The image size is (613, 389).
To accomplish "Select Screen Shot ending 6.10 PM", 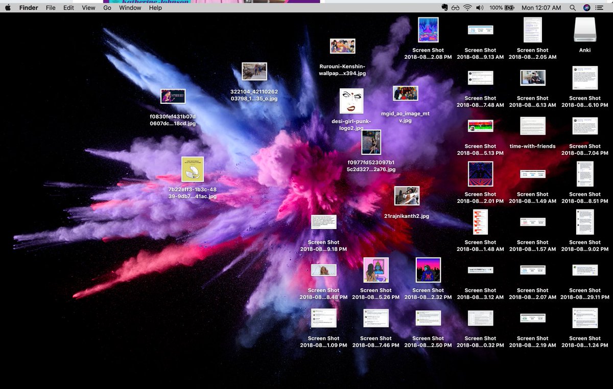I will [x=585, y=78].
